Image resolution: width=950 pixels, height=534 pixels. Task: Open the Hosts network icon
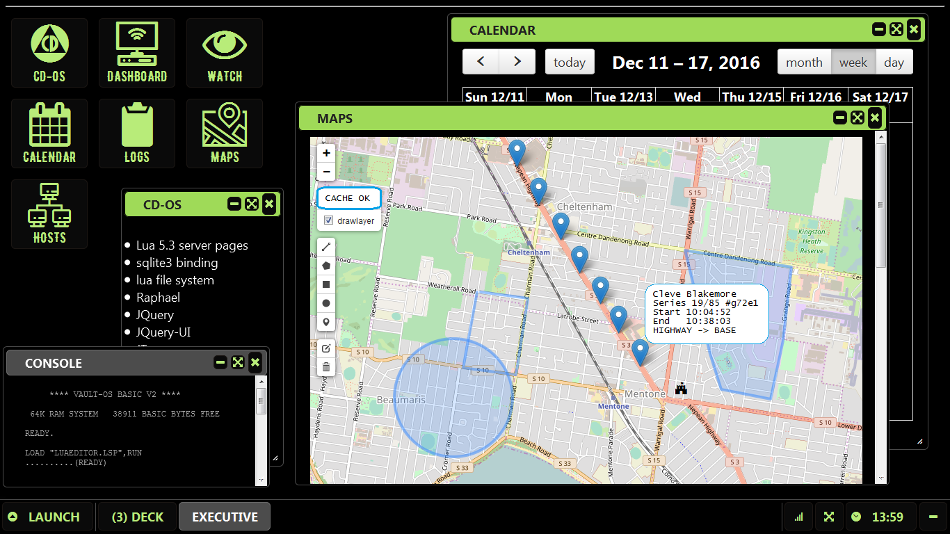coord(49,214)
